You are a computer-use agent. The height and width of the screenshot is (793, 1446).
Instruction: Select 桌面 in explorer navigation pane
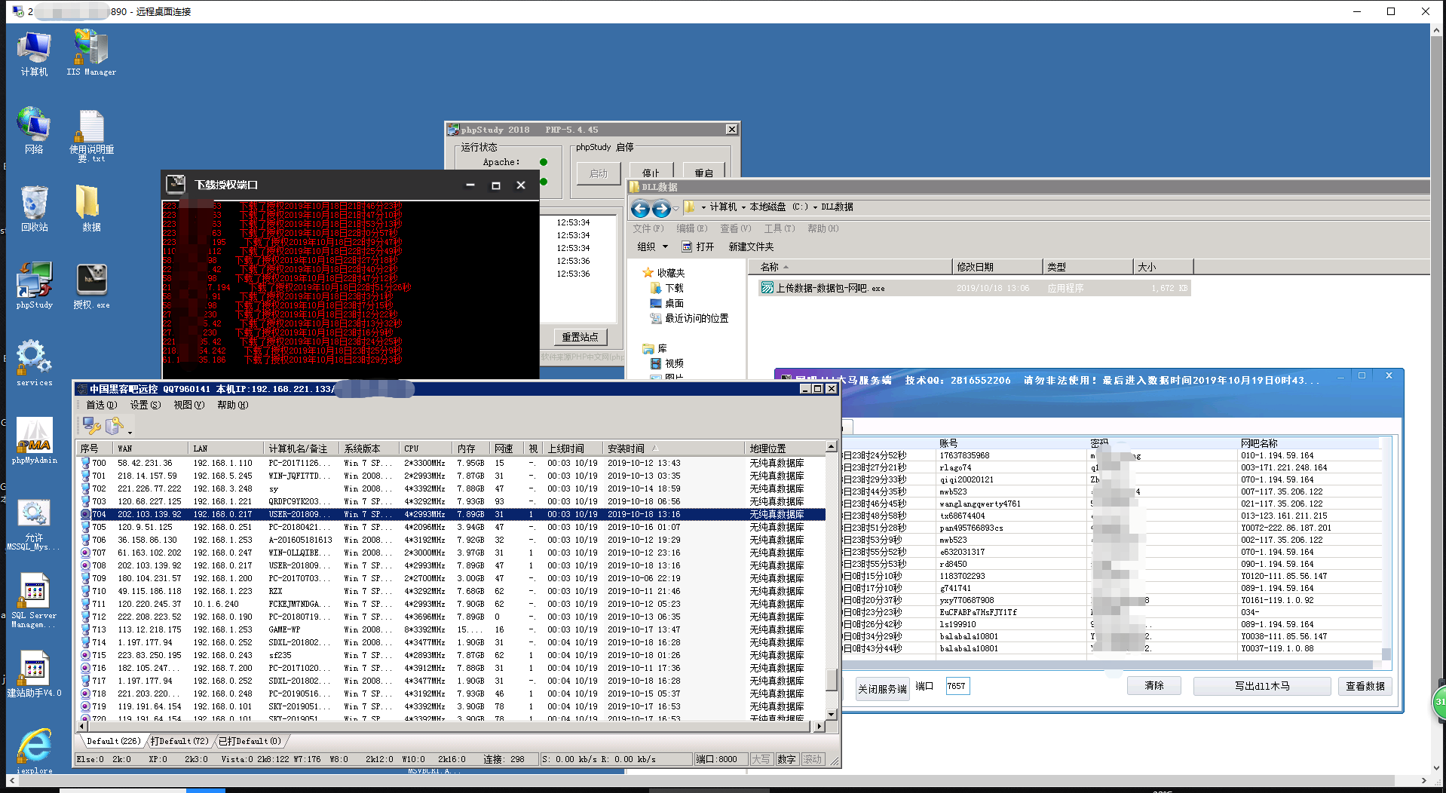667,303
